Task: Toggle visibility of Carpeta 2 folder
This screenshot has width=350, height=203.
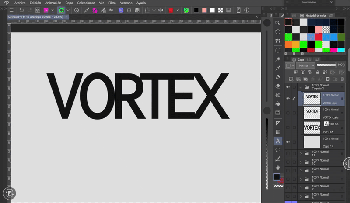Action: click(x=287, y=87)
